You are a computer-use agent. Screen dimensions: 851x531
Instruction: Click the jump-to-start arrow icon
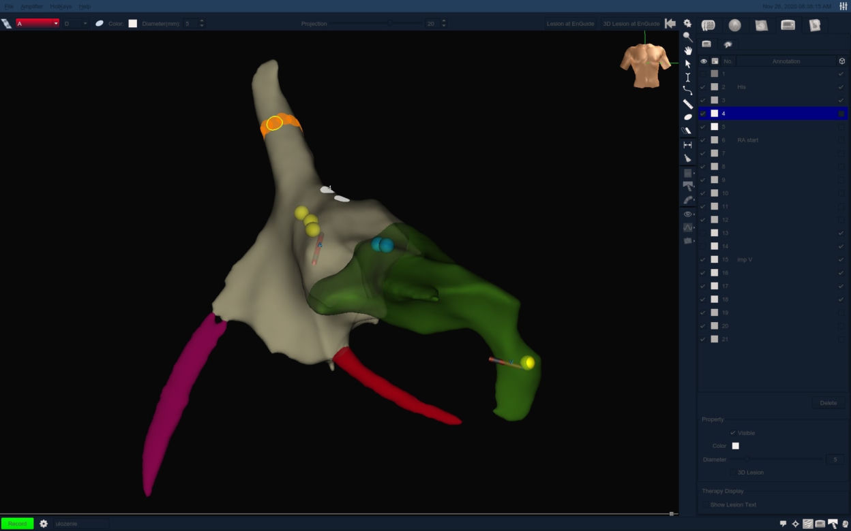coord(670,24)
